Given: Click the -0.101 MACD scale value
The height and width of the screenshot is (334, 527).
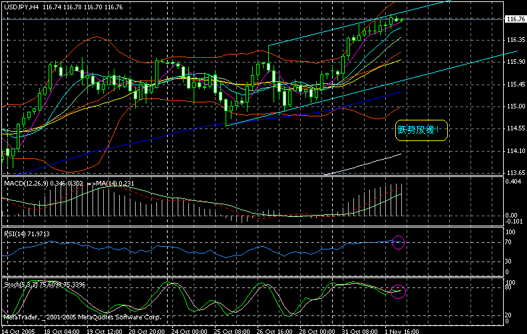Looking at the screenshot, I should pyautogui.click(x=514, y=221).
